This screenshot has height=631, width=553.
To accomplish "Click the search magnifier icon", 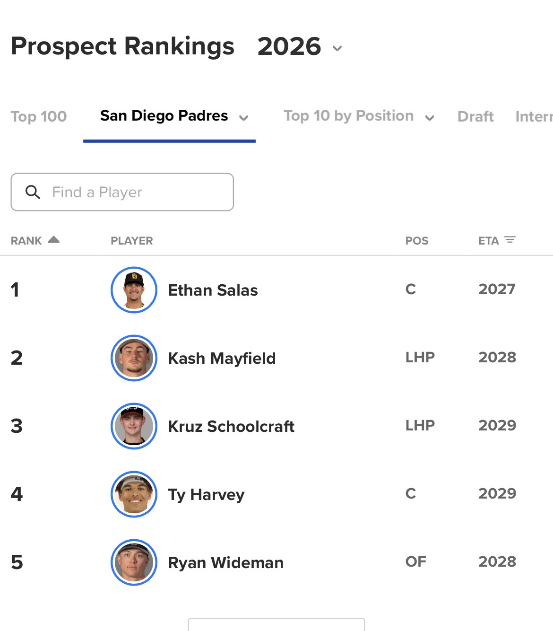I will tap(33, 192).
